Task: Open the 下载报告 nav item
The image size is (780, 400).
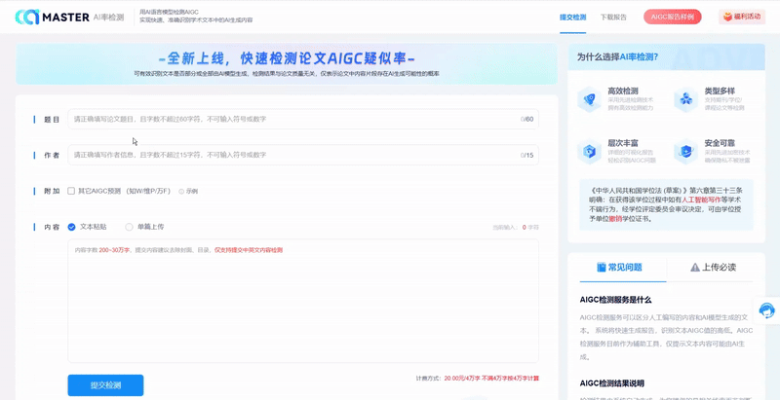Action: pos(613,17)
